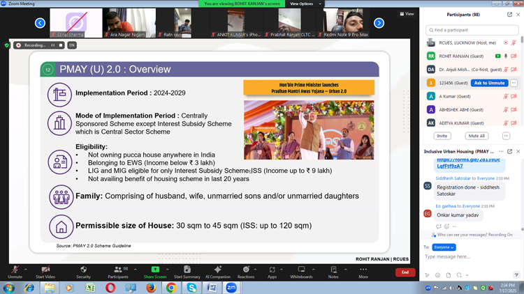The height and width of the screenshot is (294, 524).
Task: Open Firefox from the taskbar
Action: coord(151,287)
